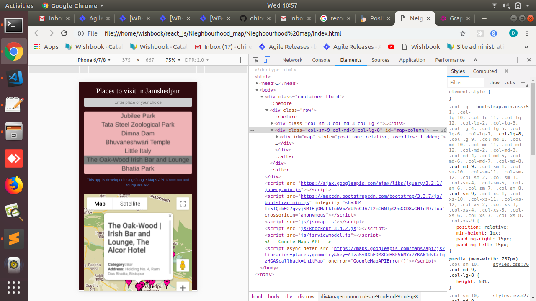Open the Console tab

tap(321, 60)
